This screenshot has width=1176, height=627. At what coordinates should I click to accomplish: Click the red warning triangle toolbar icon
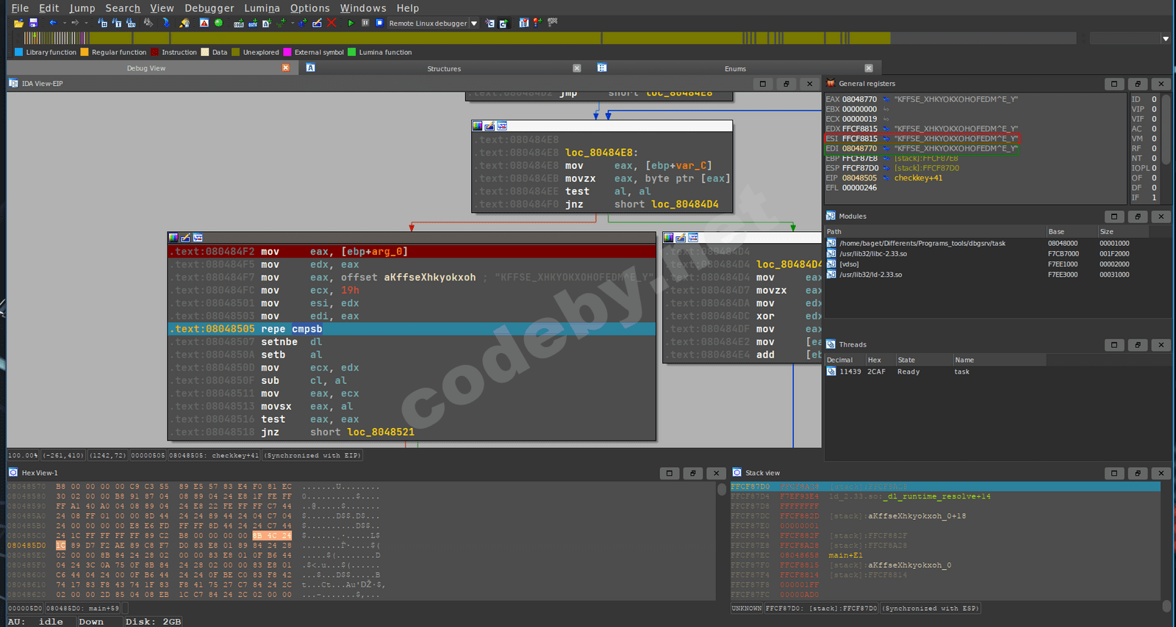click(204, 23)
